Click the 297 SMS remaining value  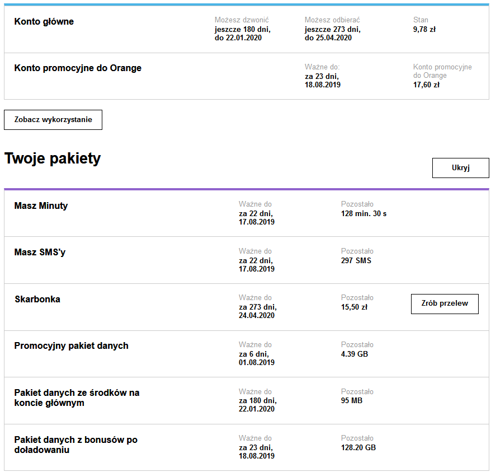pyautogui.click(x=356, y=260)
